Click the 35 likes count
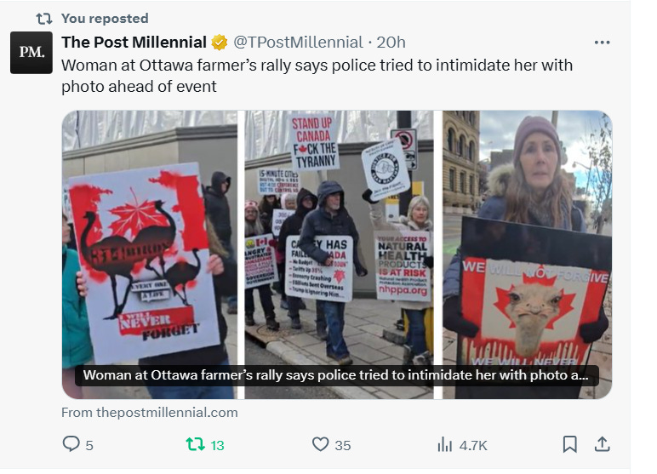The image size is (657, 474). coord(343,445)
